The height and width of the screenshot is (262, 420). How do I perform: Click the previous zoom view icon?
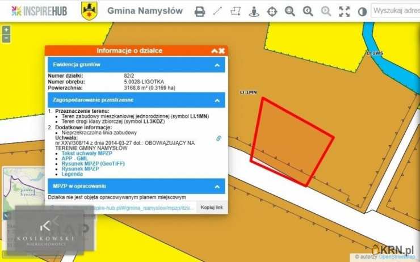[x=308, y=11]
